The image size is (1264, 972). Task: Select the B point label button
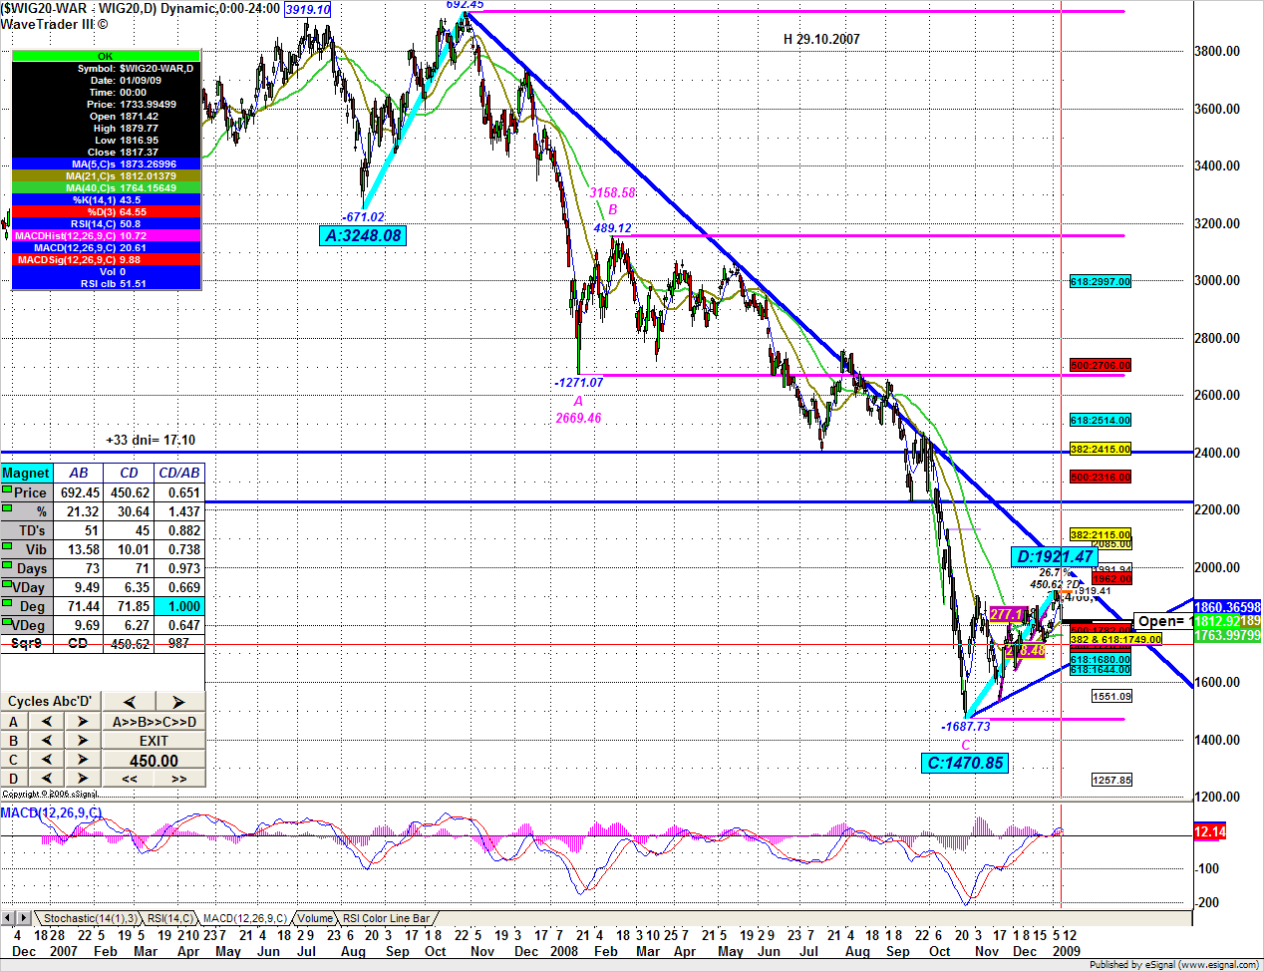click(x=14, y=741)
